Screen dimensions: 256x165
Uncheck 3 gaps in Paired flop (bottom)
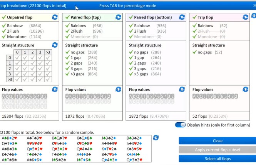click(x=131, y=68)
